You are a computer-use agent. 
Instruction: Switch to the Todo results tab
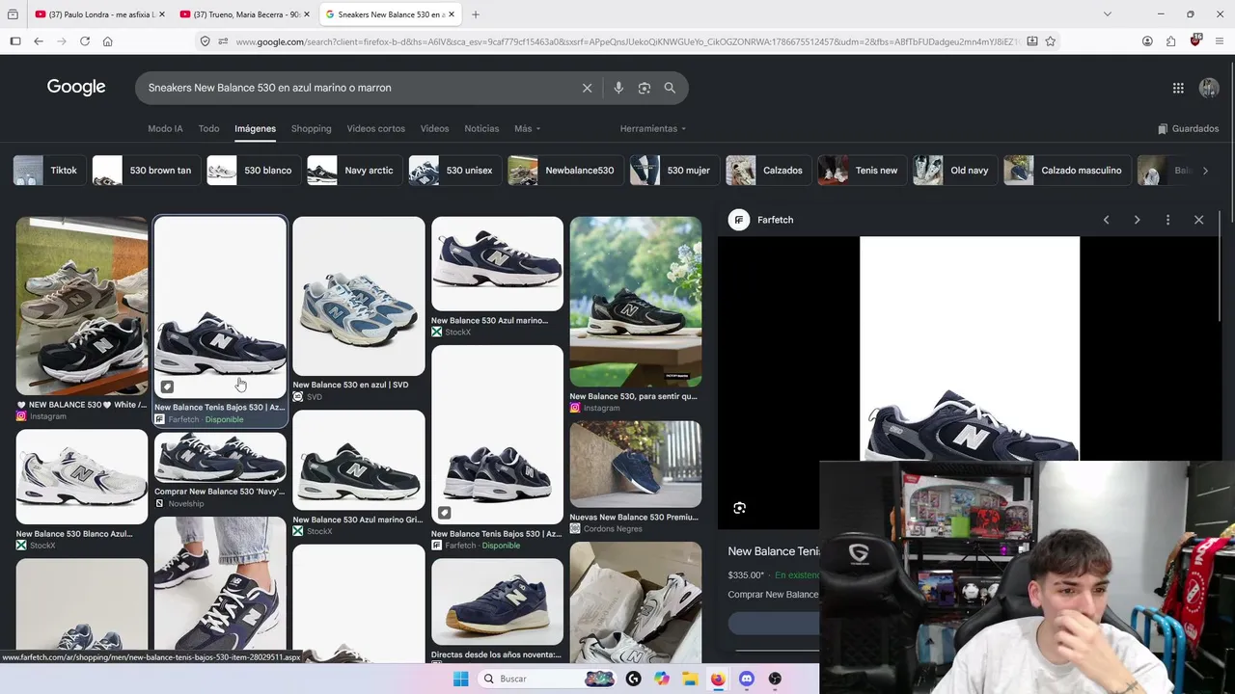208,128
